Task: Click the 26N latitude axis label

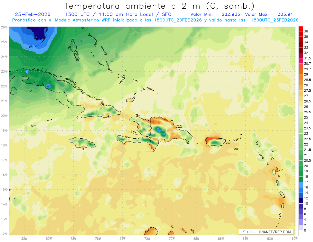Action: pyautogui.click(x=4, y=27)
